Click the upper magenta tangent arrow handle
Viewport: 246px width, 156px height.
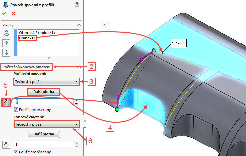pyautogui.click(x=141, y=59)
